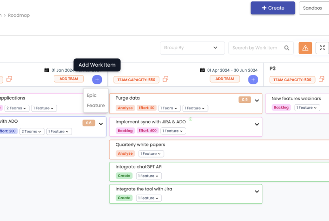Viewport: 329px width, 221px height.
Task: Click blue plus icon beside 01 Jan 2024
Action: [x=97, y=79]
